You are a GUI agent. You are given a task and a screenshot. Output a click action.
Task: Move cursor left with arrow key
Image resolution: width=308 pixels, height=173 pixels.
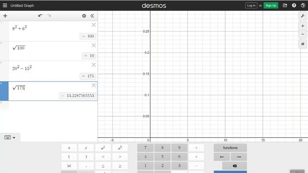[222, 157]
